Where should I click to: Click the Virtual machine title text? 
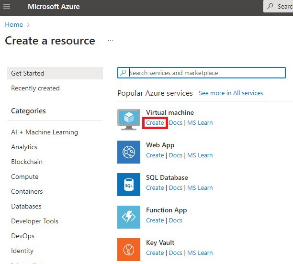point(170,112)
